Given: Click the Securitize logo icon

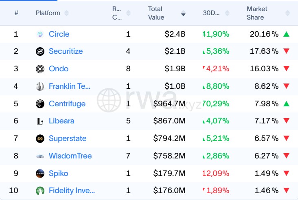Looking at the screenshot, I should 40,51.
